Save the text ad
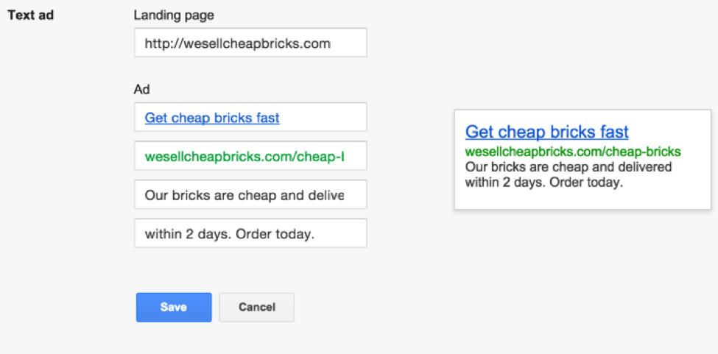Image resolution: width=718 pixels, height=354 pixels. coord(174,308)
